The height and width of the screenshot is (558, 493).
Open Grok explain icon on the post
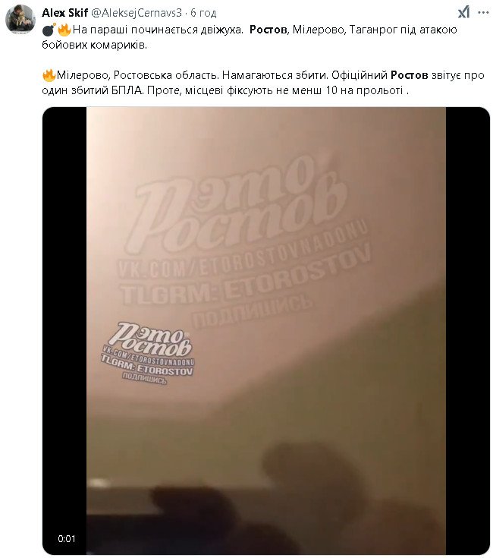463,12
